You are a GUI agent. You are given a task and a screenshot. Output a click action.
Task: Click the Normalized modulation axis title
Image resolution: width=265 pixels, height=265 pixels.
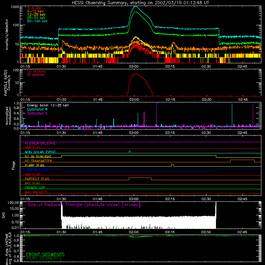point(8,116)
